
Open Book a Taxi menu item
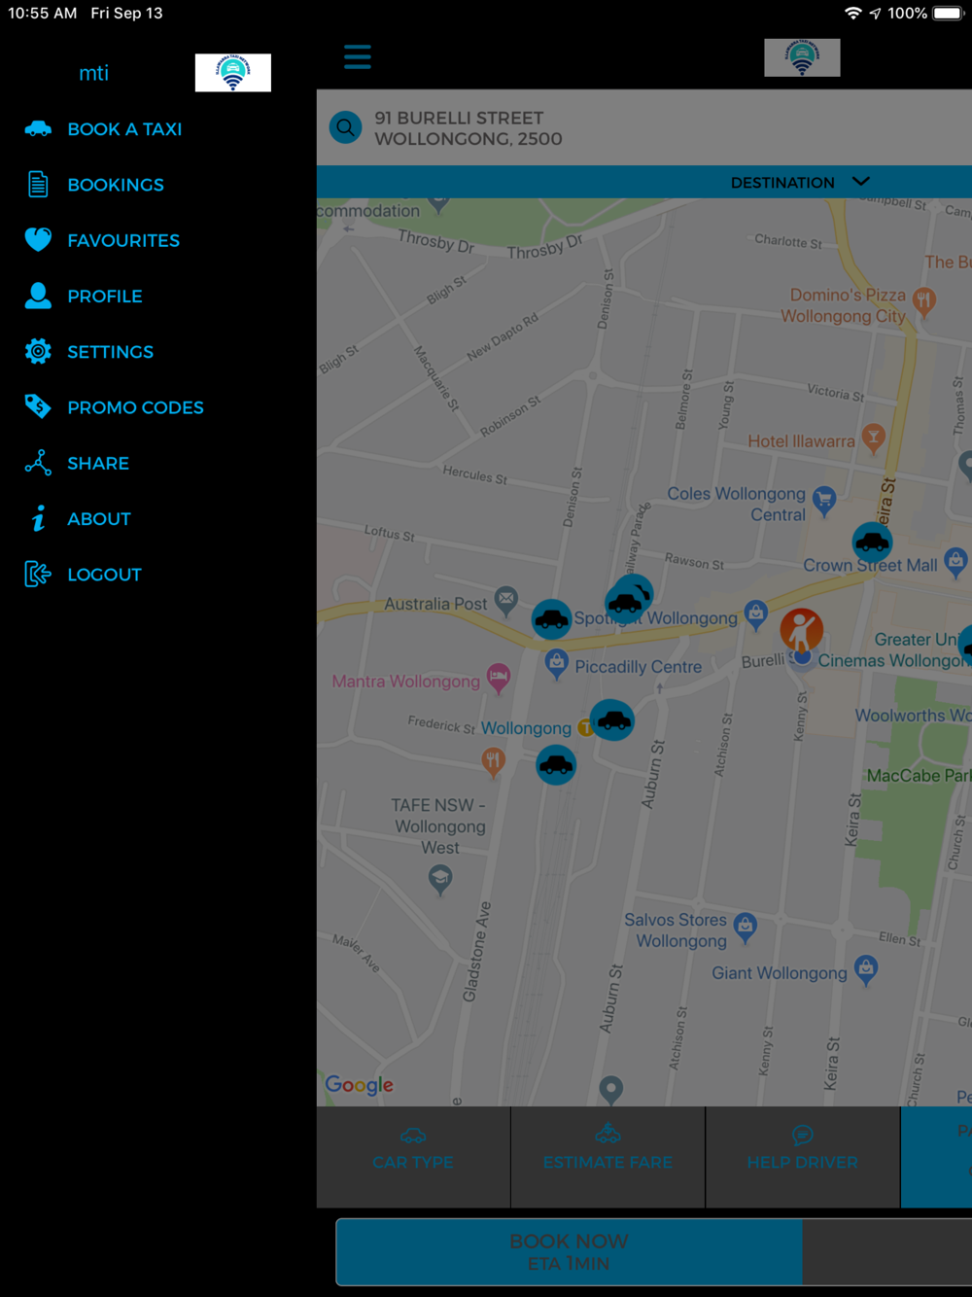[124, 129]
